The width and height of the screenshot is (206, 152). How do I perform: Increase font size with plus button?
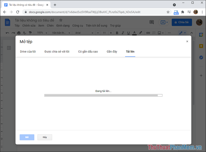point(111,33)
